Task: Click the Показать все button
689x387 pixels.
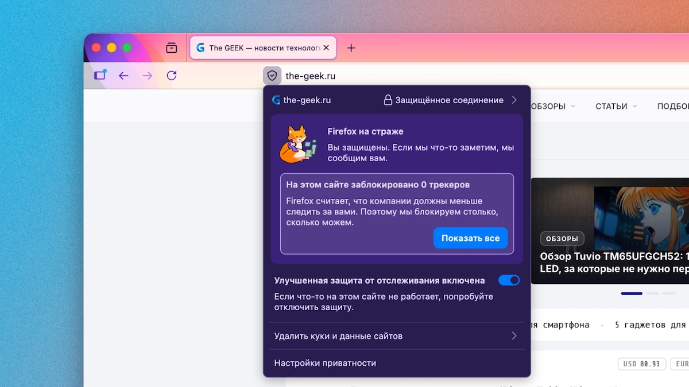Action: (x=470, y=238)
